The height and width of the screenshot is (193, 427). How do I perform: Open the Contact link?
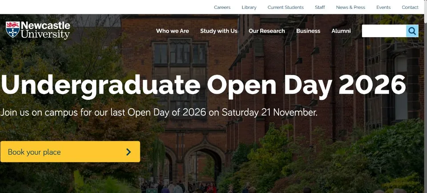coord(410,8)
